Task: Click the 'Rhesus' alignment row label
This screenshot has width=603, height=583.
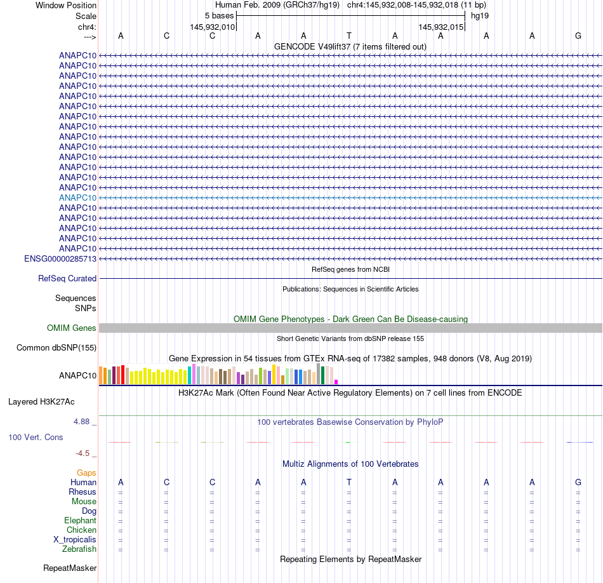Action: point(83,492)
